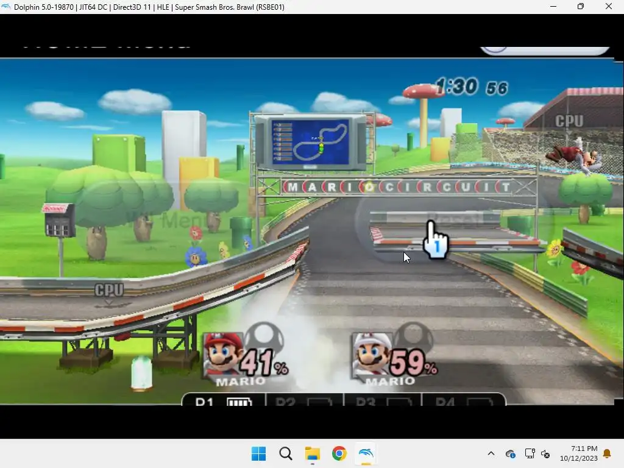Image resolution: width=624 pixels, height=468 pixels.
Task: Select the P1 controller battery tab
Action: (224, 400)
